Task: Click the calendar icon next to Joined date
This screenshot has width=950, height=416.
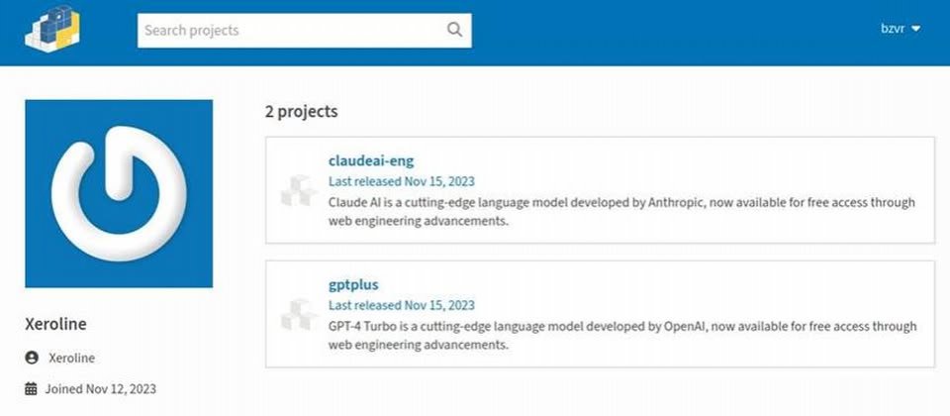Action: (31, 388)
